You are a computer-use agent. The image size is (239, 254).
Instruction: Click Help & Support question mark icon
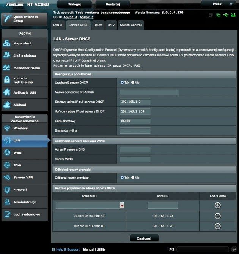[x=53, y=249]
